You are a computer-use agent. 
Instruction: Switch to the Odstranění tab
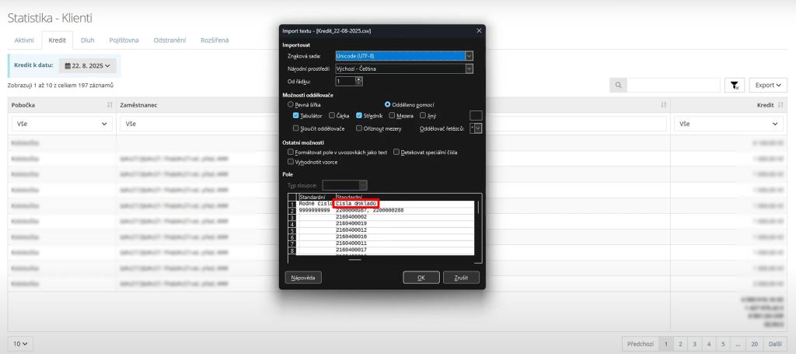169,40
